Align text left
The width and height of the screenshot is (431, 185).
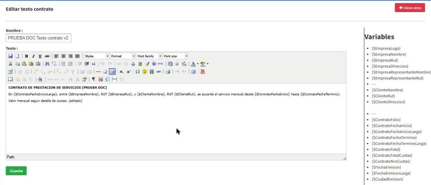56,56
